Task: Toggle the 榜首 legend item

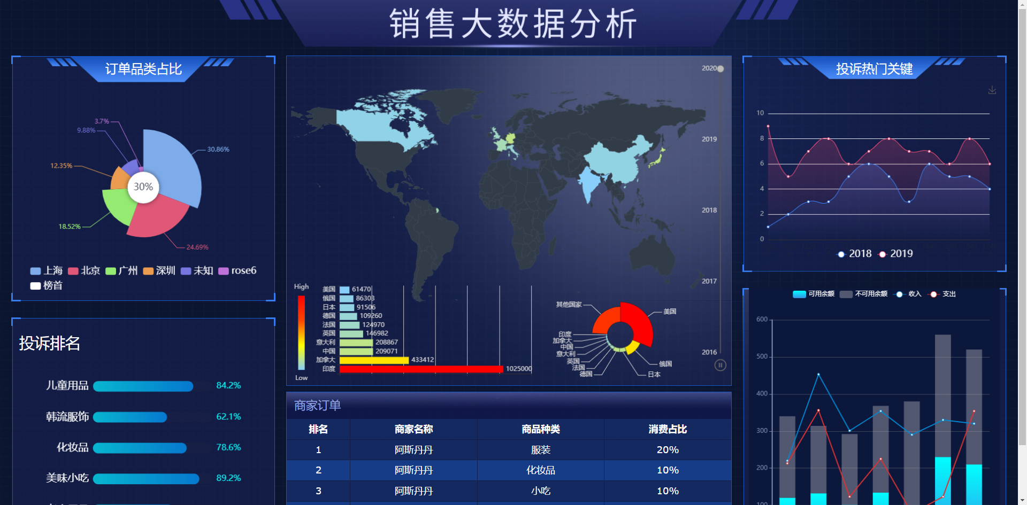Action: coord(47,285)
